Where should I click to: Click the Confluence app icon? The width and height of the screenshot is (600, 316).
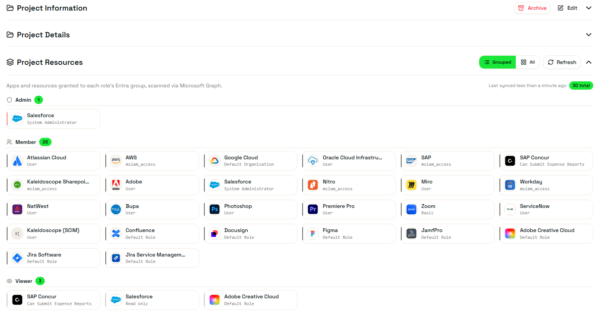click(x=116, y=234)
